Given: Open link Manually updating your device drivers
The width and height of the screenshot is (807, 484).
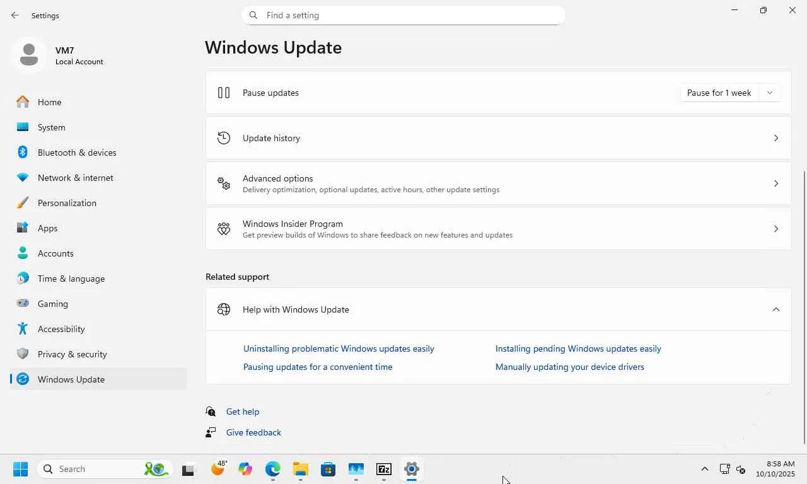Looking at the screenshot, I should (570, 367).
